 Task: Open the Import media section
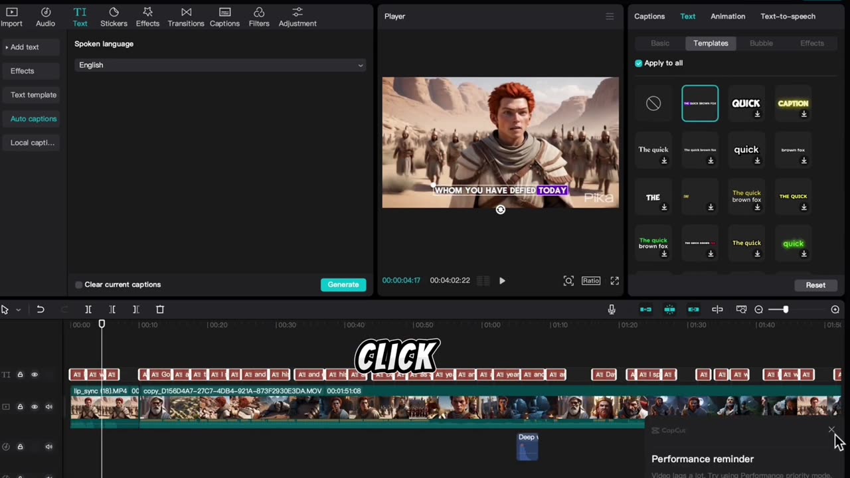point(11,17)
